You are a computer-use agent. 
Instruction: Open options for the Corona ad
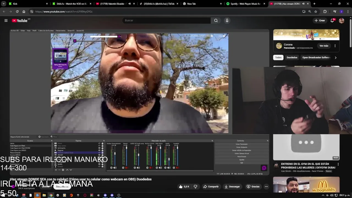(335, 46)
